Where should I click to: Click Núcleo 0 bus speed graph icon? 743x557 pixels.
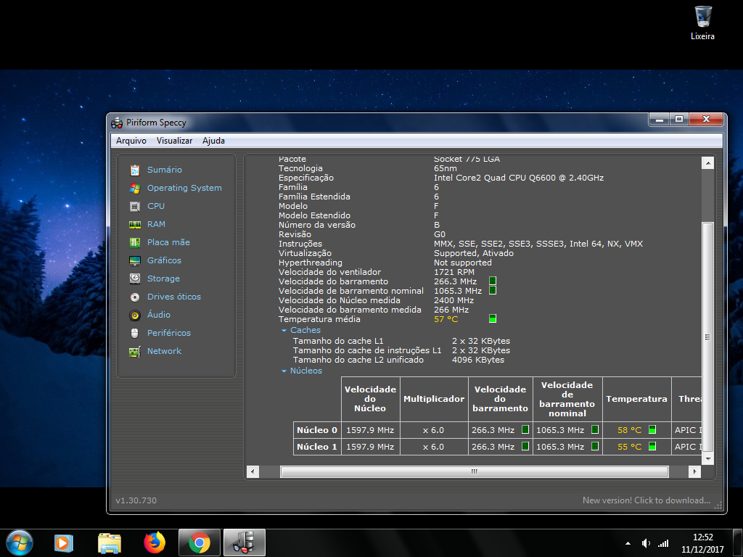525,429
